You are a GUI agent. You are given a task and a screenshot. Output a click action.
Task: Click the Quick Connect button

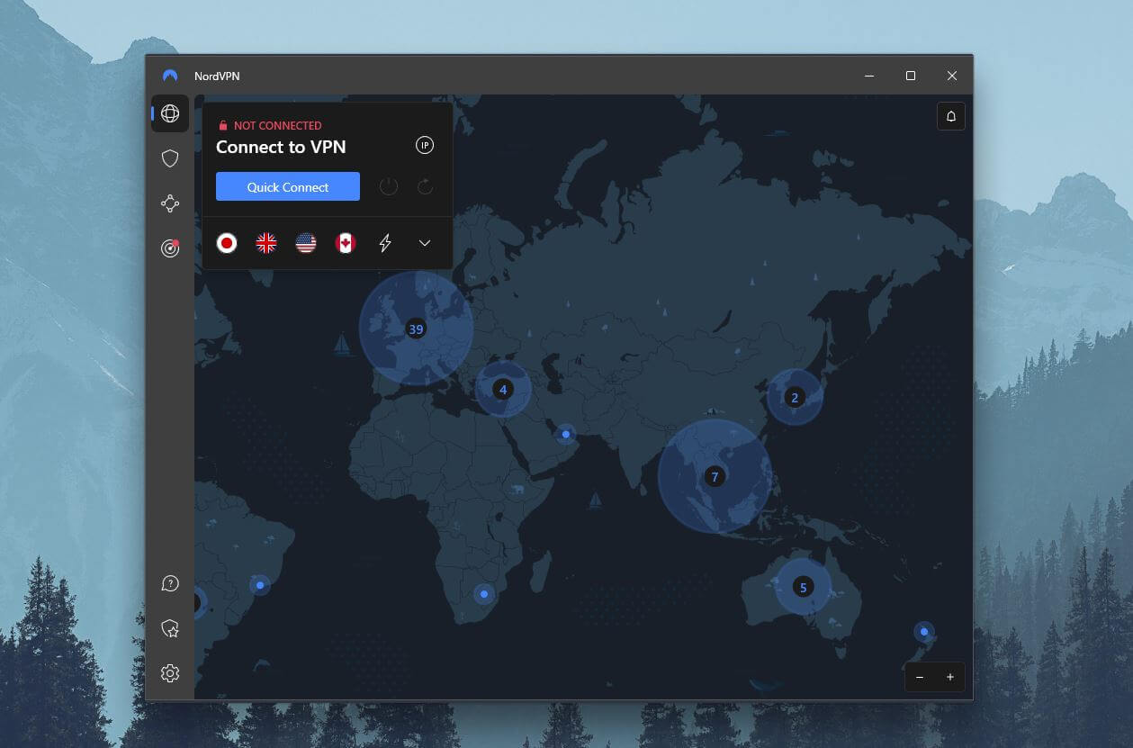[x=288, y=186]
